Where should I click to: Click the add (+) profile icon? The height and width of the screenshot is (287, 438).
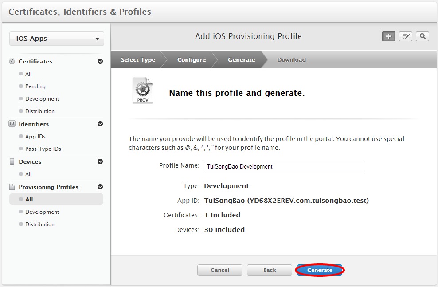(389, 36)
